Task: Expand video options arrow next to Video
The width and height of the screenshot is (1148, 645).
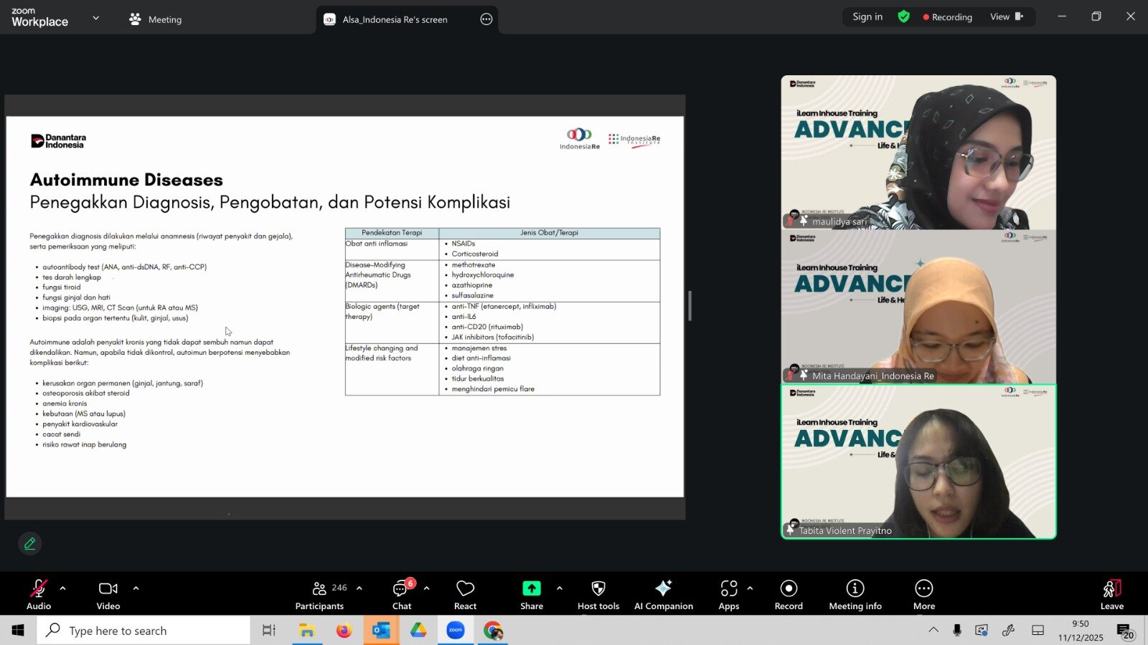Action: pos(136,588)
